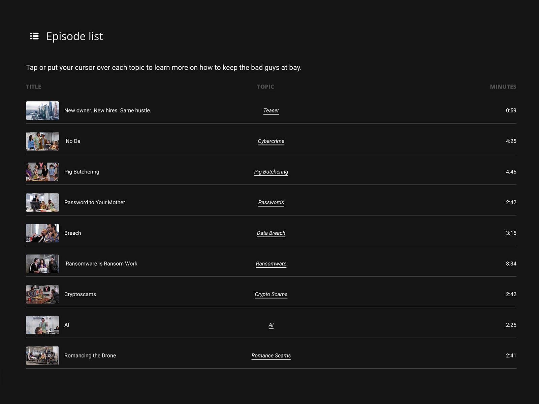Select the thumbnail beside the Pig Butchering title
The image size is (539, 404).
[x=42, y=172]
